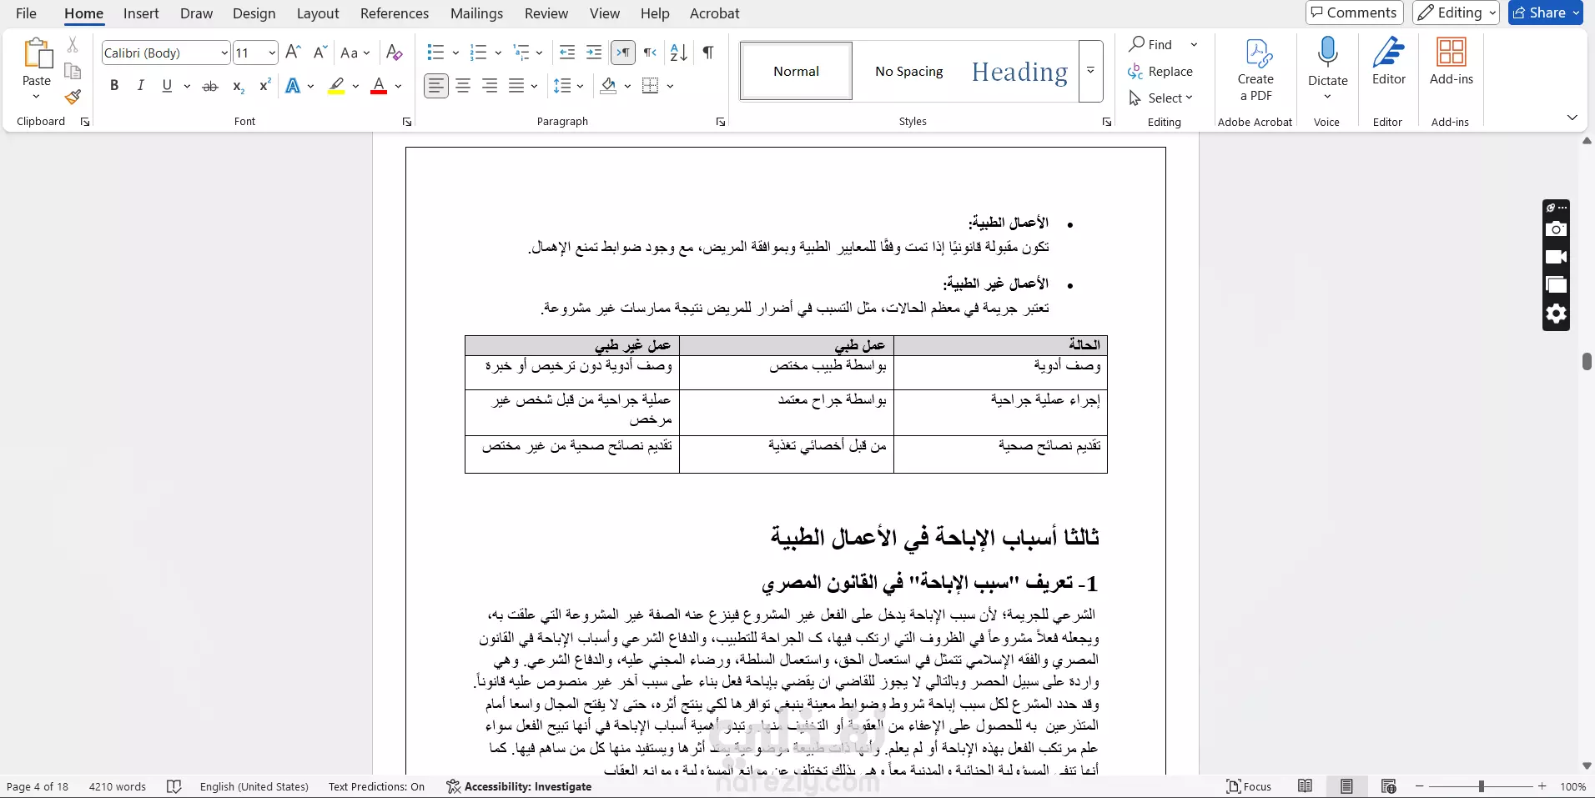1595x798 pixels.
Task: Toggle Bold formatting
Action: 114,86
